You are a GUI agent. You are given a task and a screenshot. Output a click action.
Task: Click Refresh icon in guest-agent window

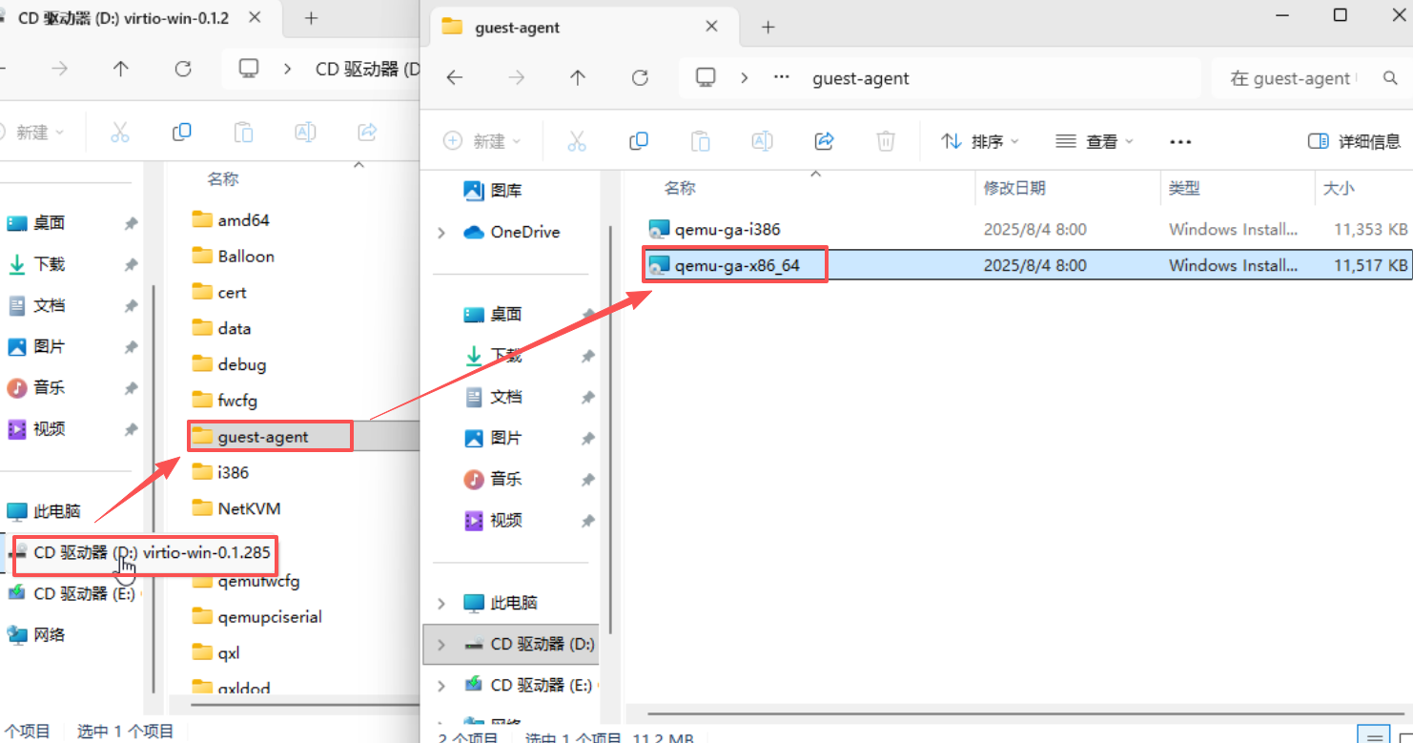[641, 78]
